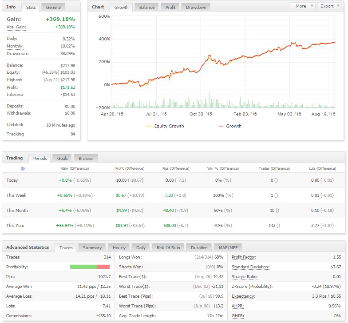The image size is (348, 323).
Task: Click the Daily label in Info panel
Action: click(x=12, y=39)
